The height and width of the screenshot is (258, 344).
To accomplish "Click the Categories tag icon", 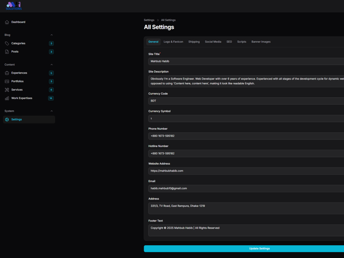I will pos(7,43).
